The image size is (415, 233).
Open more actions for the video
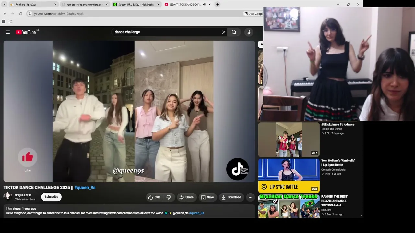[250, 197]
